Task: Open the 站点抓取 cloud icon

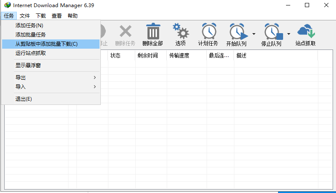Action: (305, 32)
